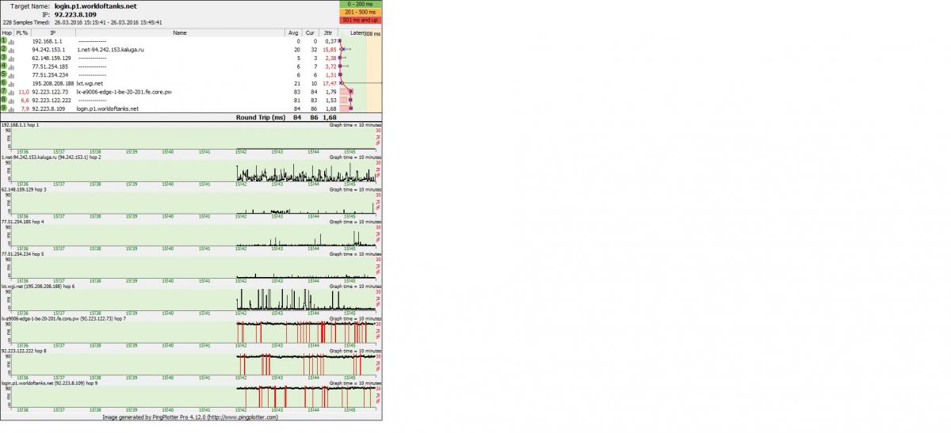The height and width of the screenshot is (433, 951).
Task: Select IP cell 77.51.254.234 in the hop table
Action: coord(50,74)
